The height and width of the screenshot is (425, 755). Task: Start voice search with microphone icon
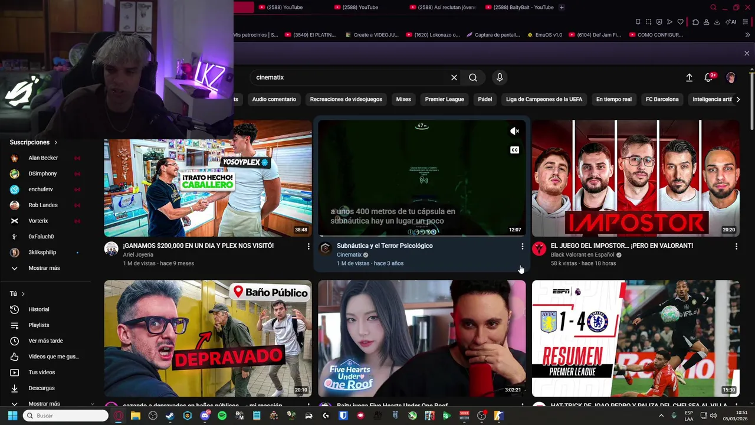(500, 77)
